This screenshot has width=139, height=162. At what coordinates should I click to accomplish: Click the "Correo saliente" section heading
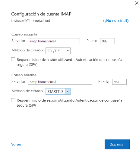coord(24,75)
